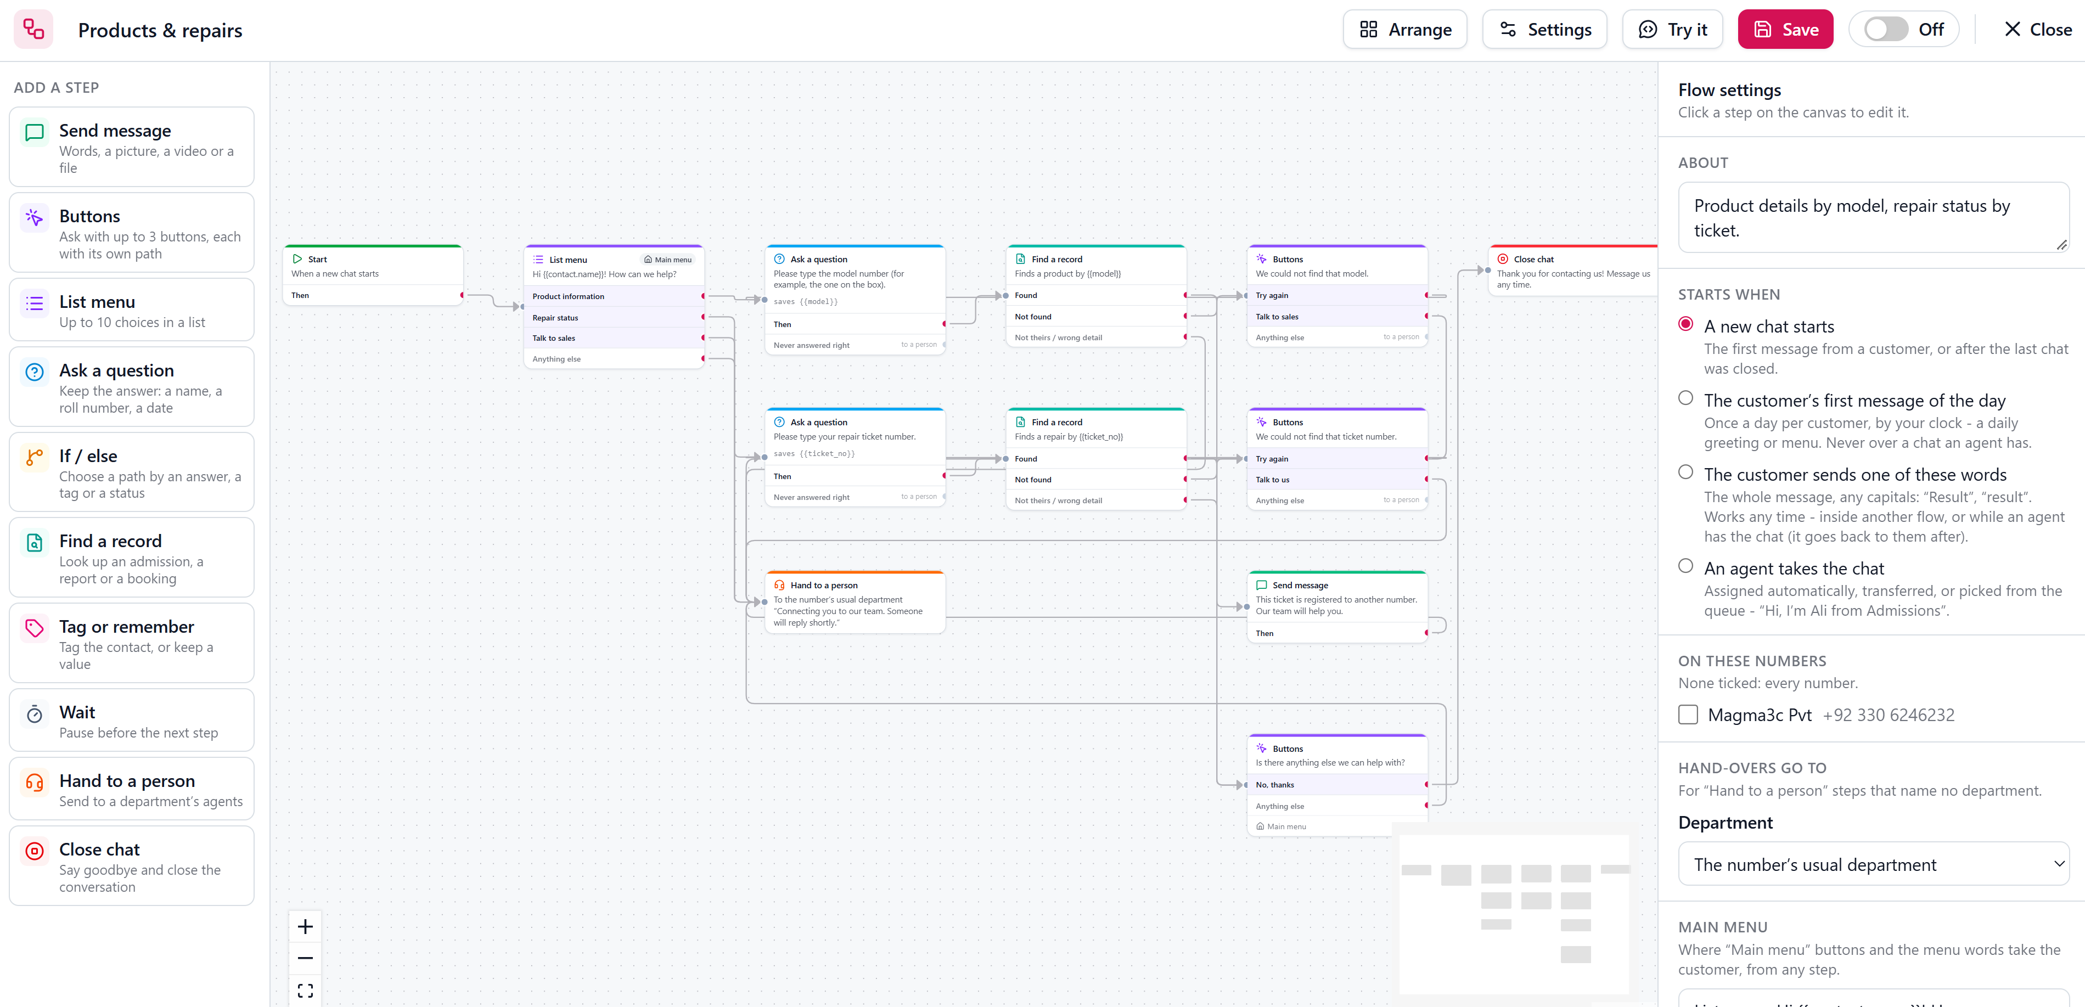Select 'Repair status' row in List menu node
This screenshot has height=1007, width=2085.
(x=614, y=317)
